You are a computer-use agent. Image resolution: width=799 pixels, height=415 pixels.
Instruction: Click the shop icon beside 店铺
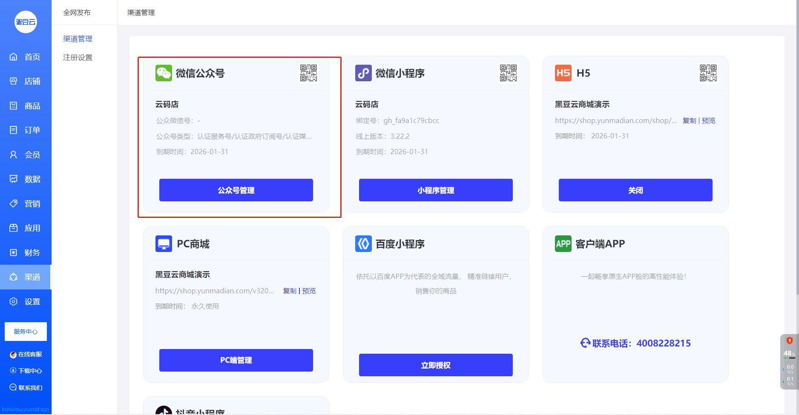pos(14,81)
